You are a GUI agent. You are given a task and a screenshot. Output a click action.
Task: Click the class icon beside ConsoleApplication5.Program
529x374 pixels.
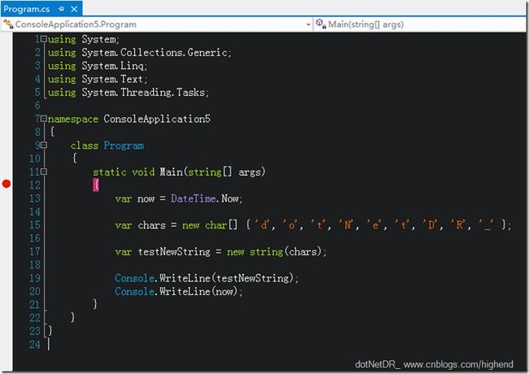8,24
